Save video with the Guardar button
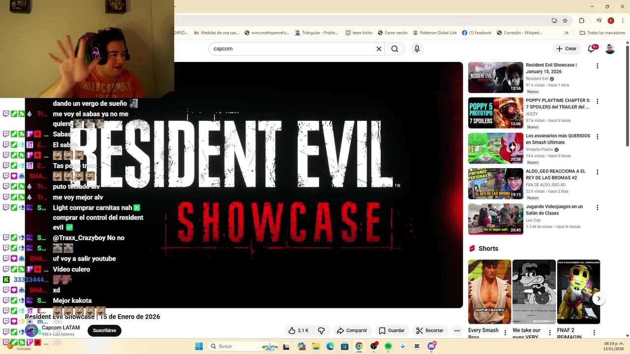 pos(392,330)
